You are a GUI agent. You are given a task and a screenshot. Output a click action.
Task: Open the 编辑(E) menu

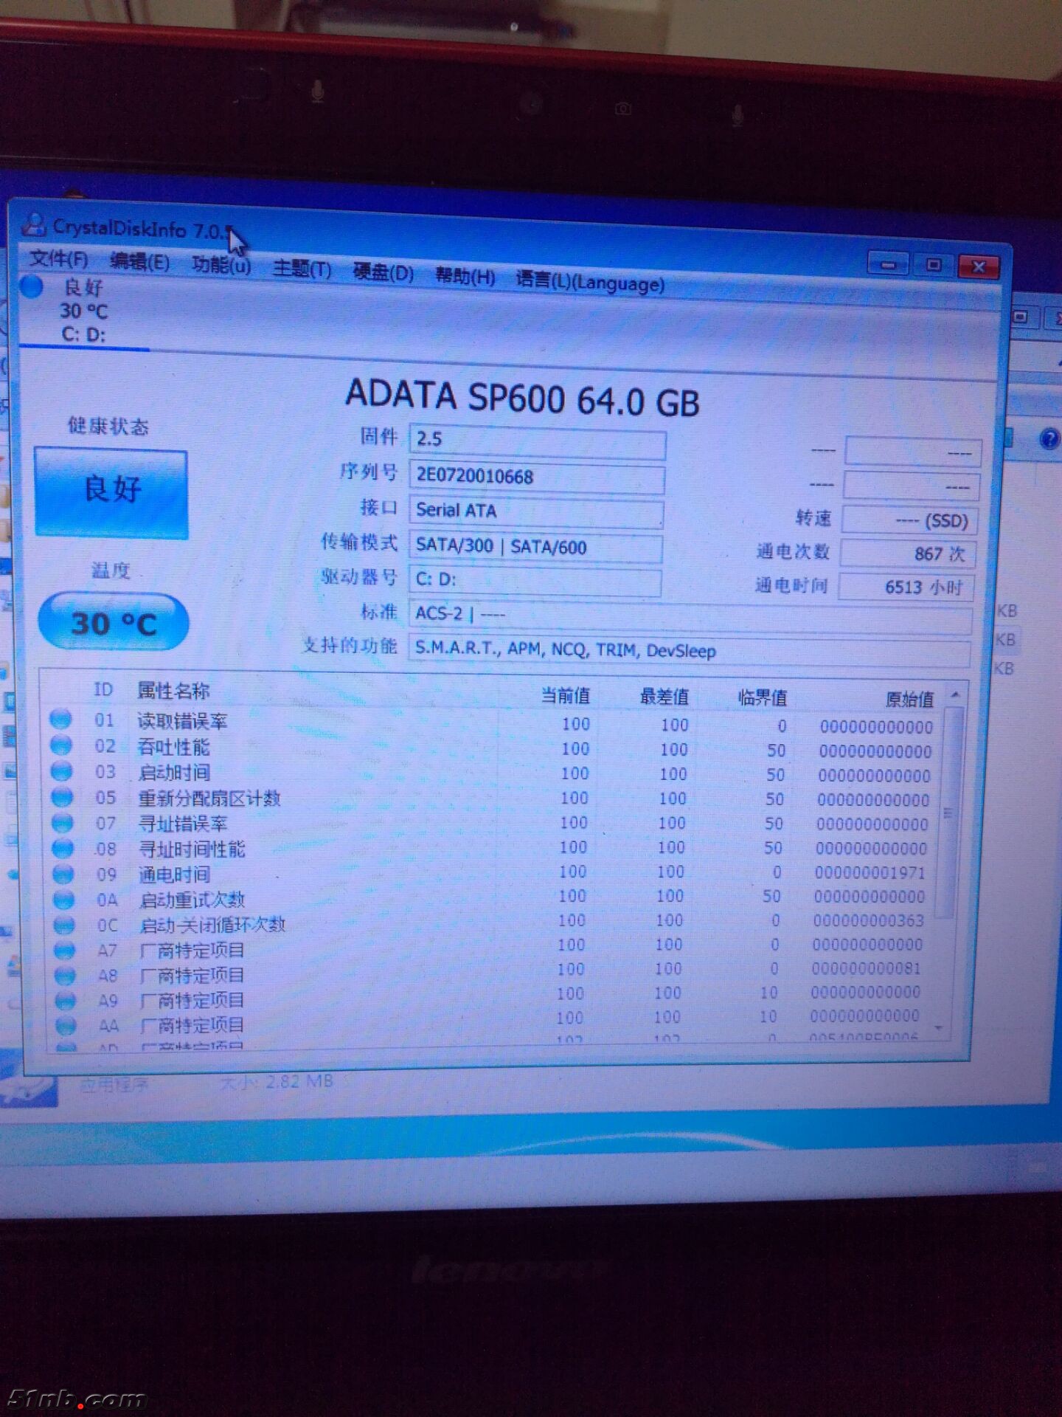139,262
